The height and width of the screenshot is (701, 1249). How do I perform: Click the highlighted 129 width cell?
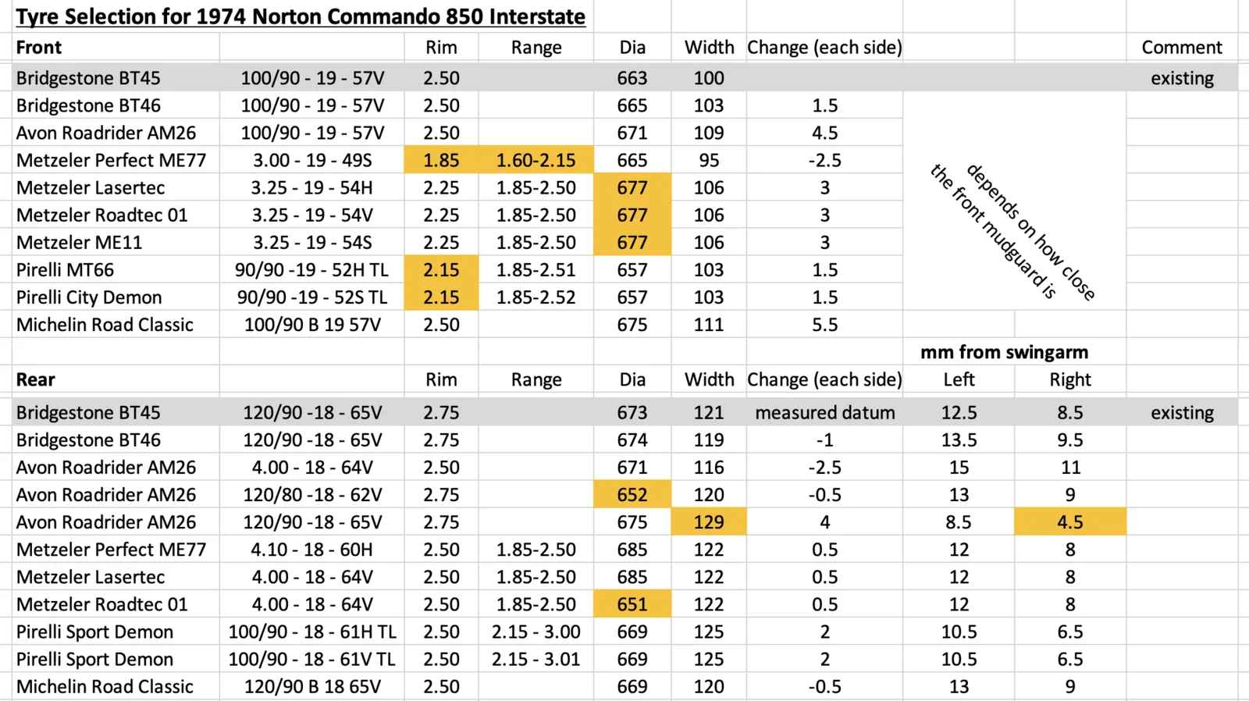click(709, 522)
